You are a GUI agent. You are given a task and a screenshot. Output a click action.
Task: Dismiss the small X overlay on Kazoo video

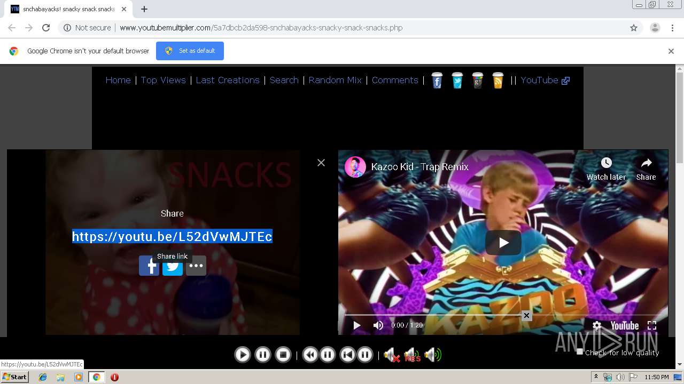coord(526,316)
